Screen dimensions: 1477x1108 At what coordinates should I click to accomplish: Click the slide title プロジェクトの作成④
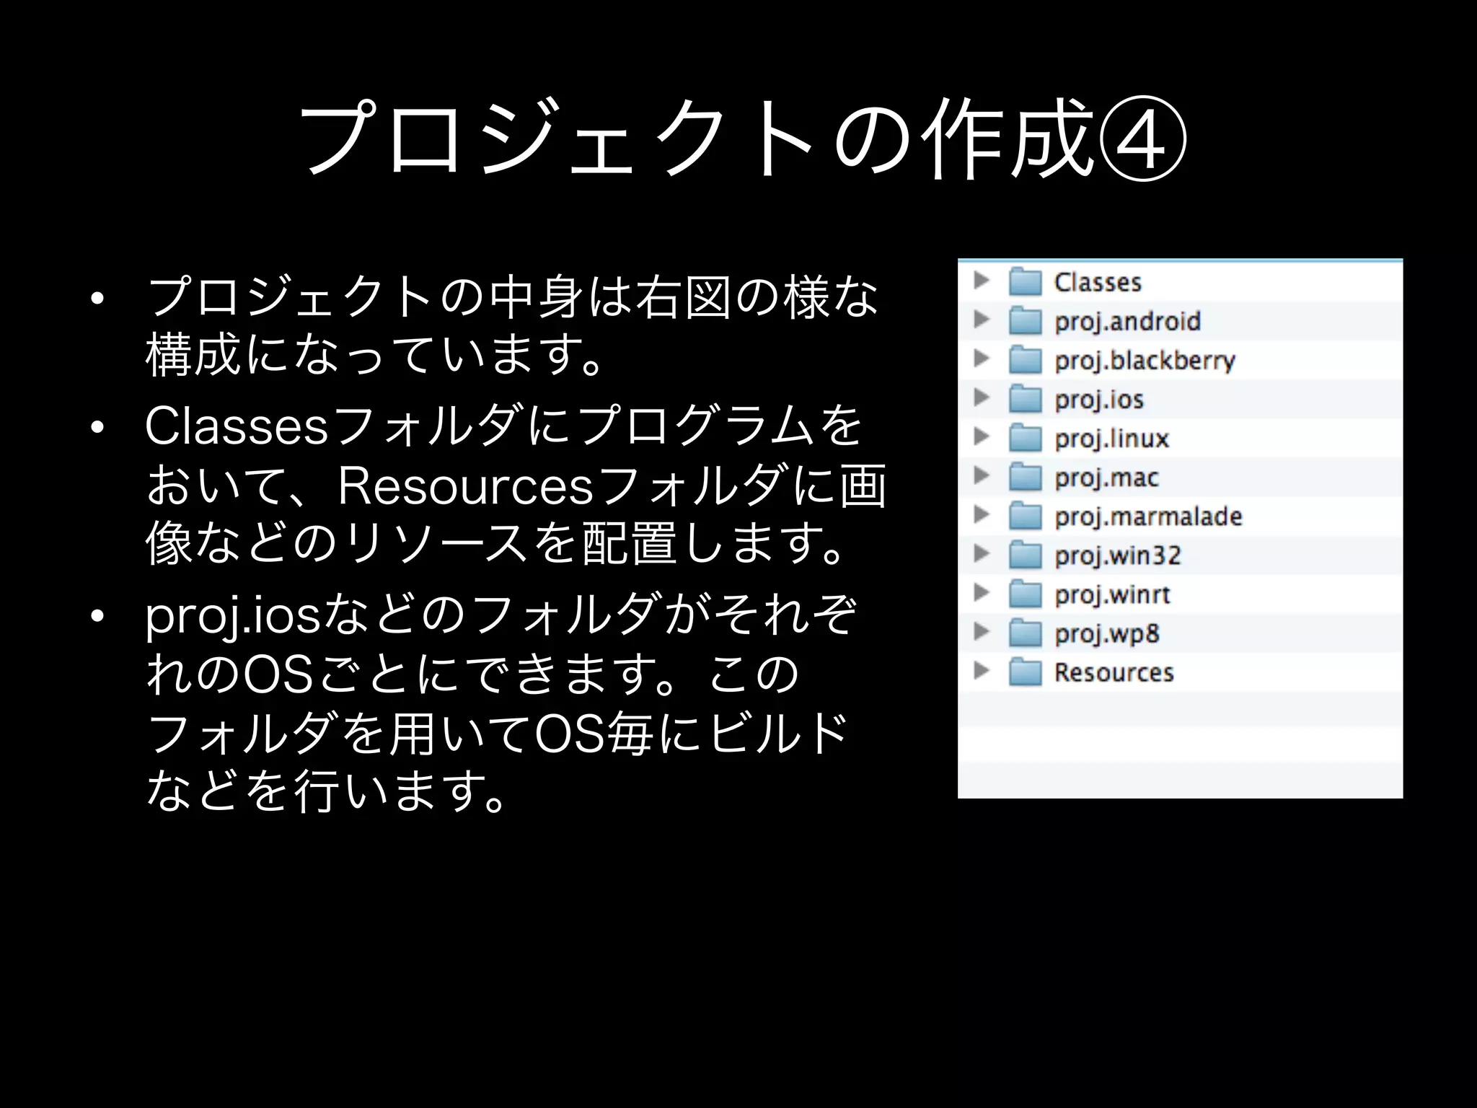[742, 137]
